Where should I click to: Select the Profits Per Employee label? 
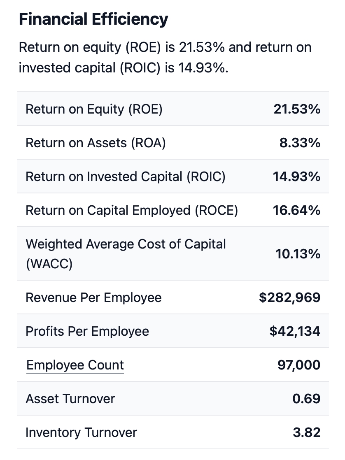click(87, 331)
